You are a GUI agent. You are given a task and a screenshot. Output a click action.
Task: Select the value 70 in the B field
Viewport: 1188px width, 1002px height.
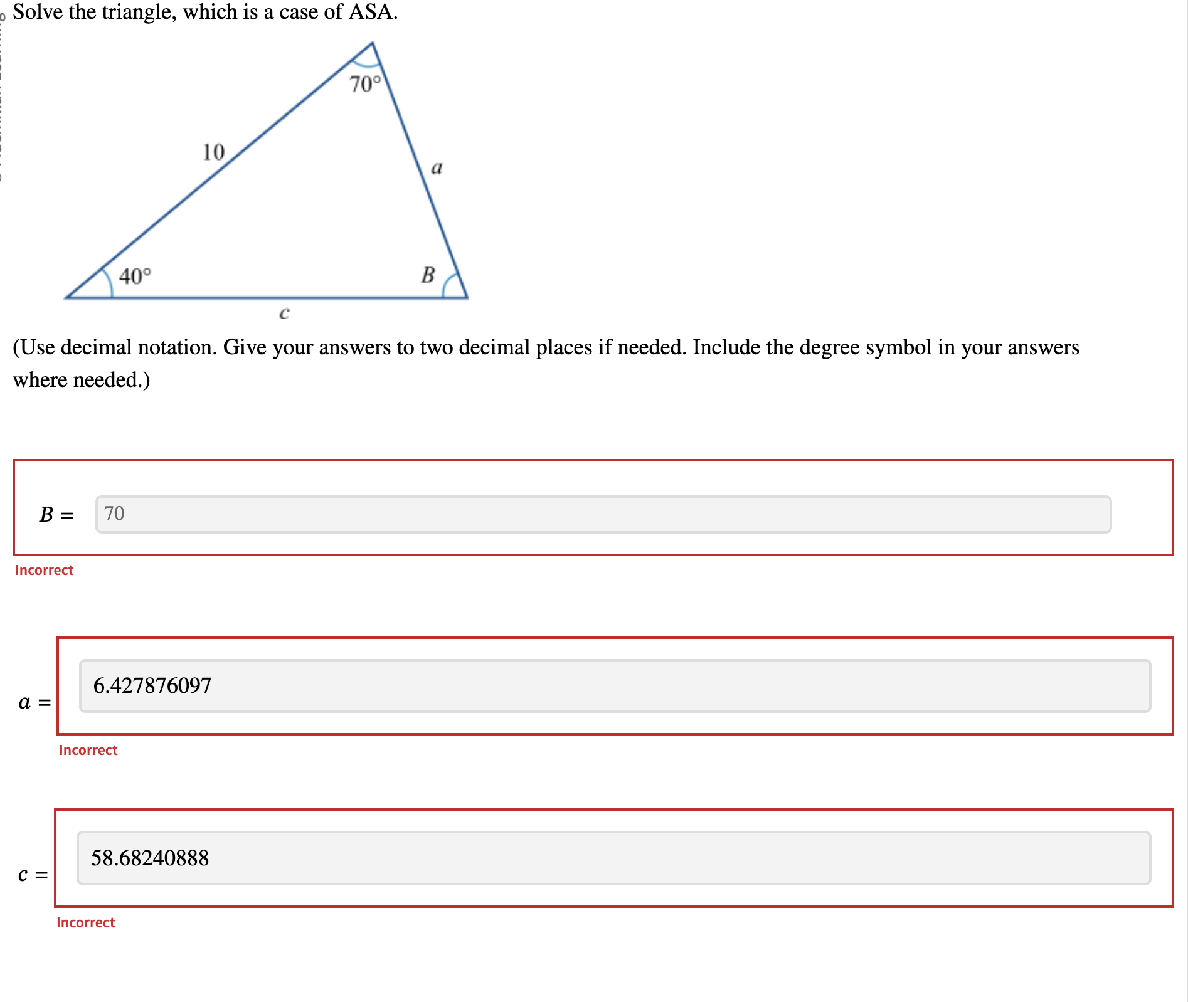[114, 514]
